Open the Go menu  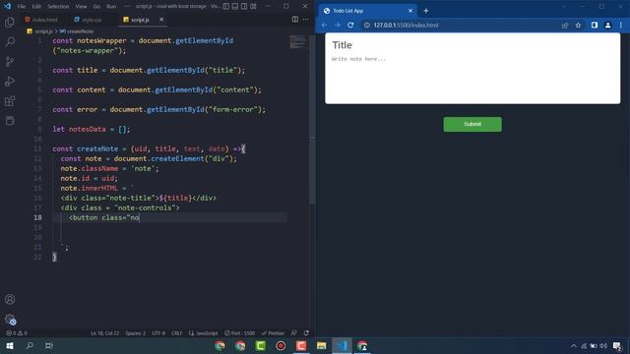pos(96,7)
